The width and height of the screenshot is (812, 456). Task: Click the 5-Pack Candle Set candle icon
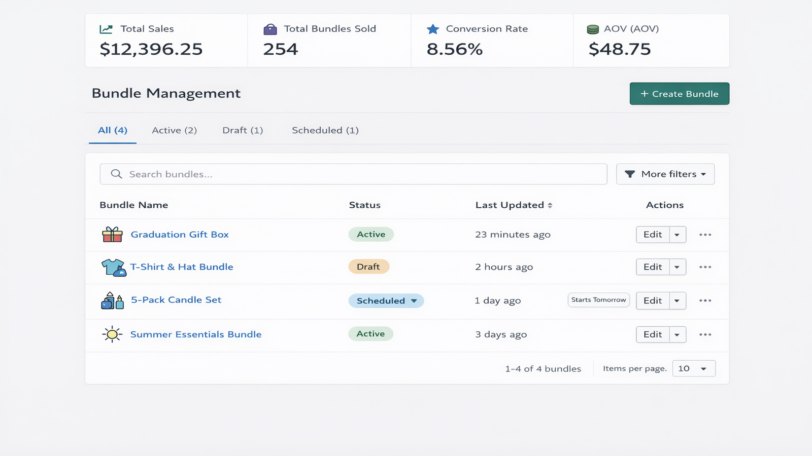click(x=112, y=300)
